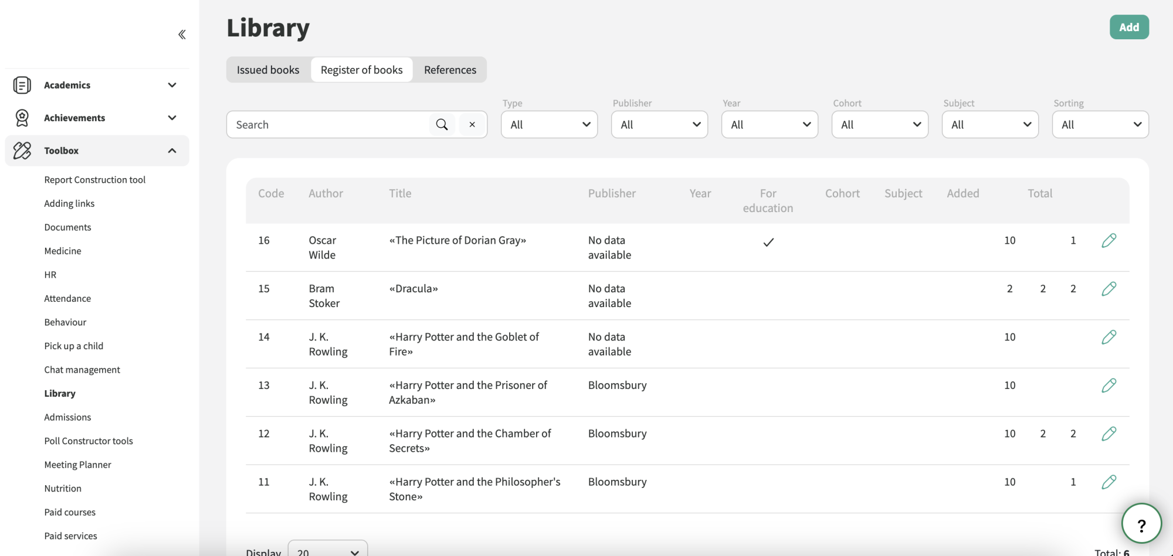Open the help question mark button
Viewport: 1173px width, 556px height.
coord(1141,524)
